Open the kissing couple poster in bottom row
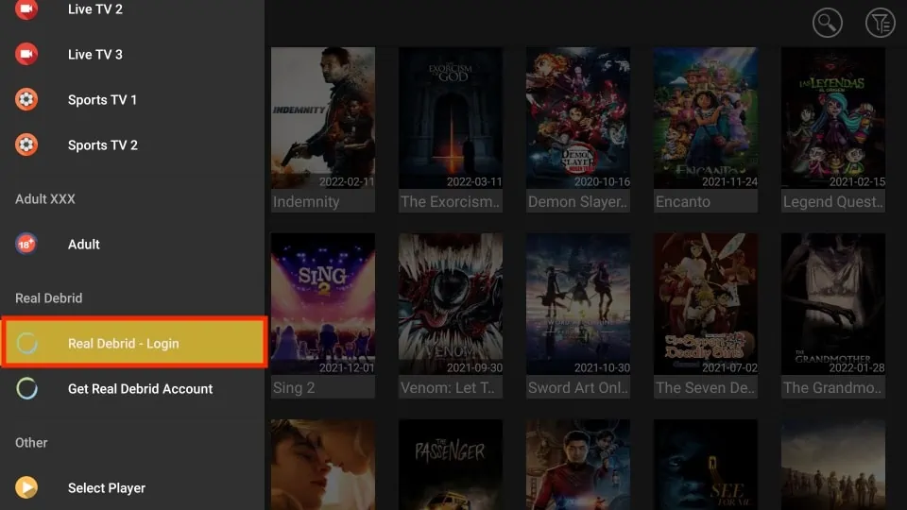Viewport: 907px width, 510px height. [x=323, y=465]
